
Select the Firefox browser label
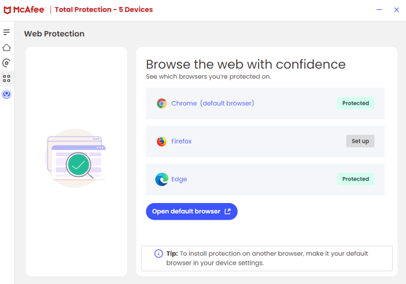tap(182, 141)
